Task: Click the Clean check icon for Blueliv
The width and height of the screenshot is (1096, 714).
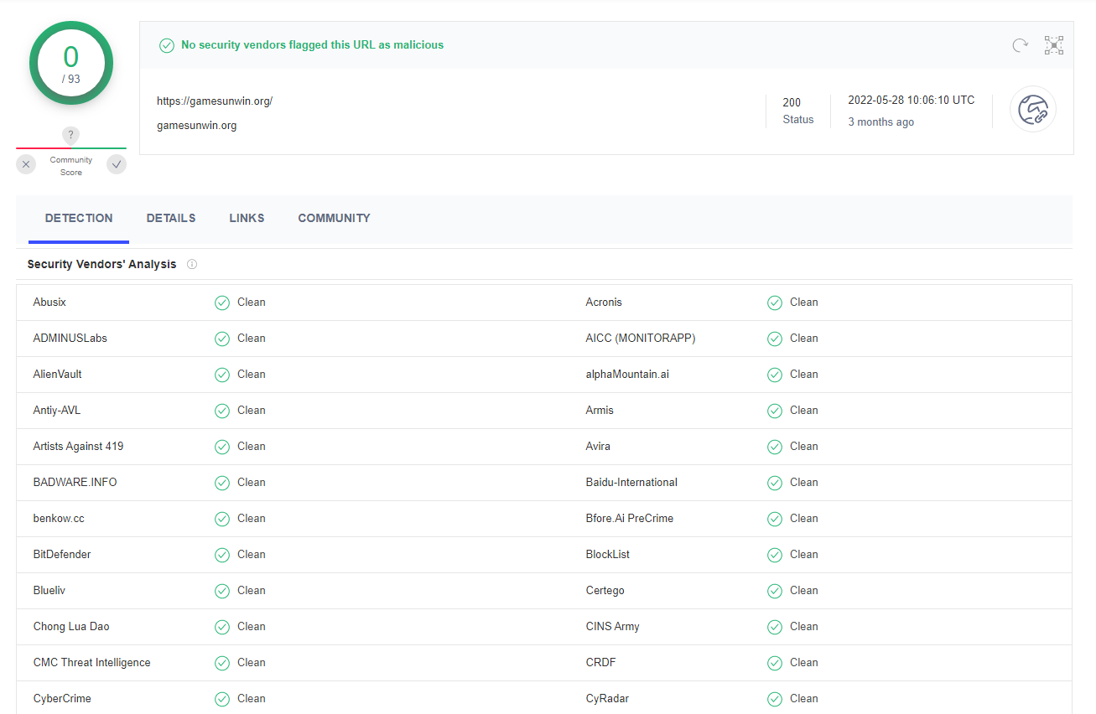Action: tap(222, 591)
